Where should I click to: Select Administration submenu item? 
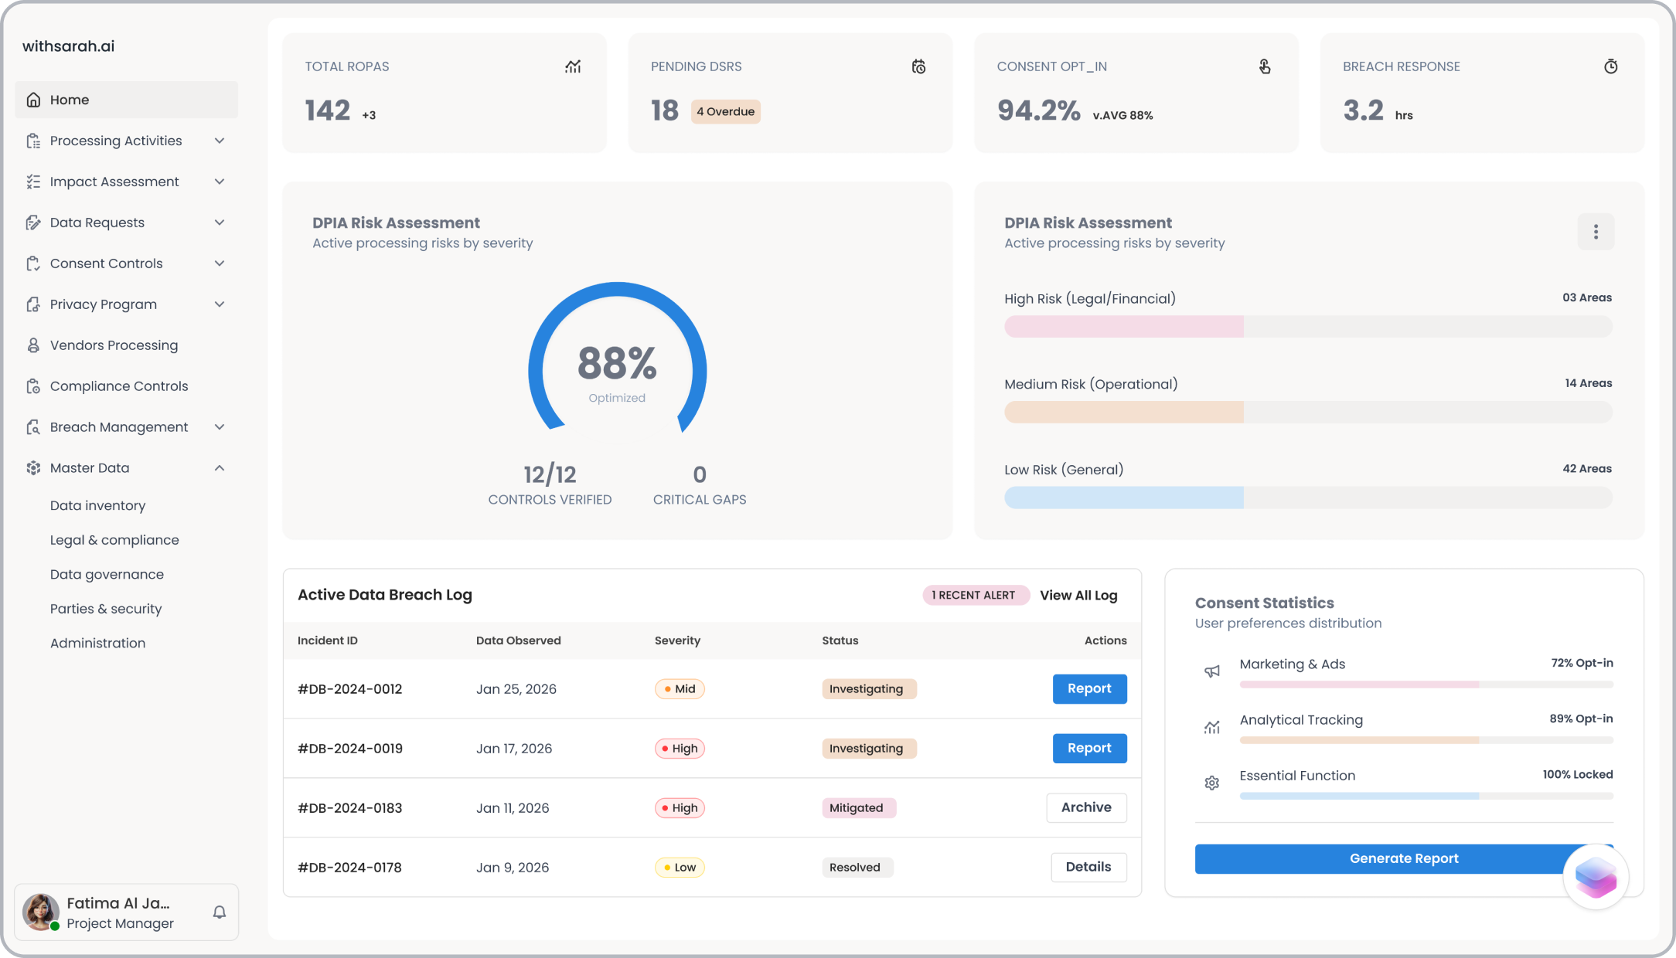pyautogui.click(x=97, y=643)
